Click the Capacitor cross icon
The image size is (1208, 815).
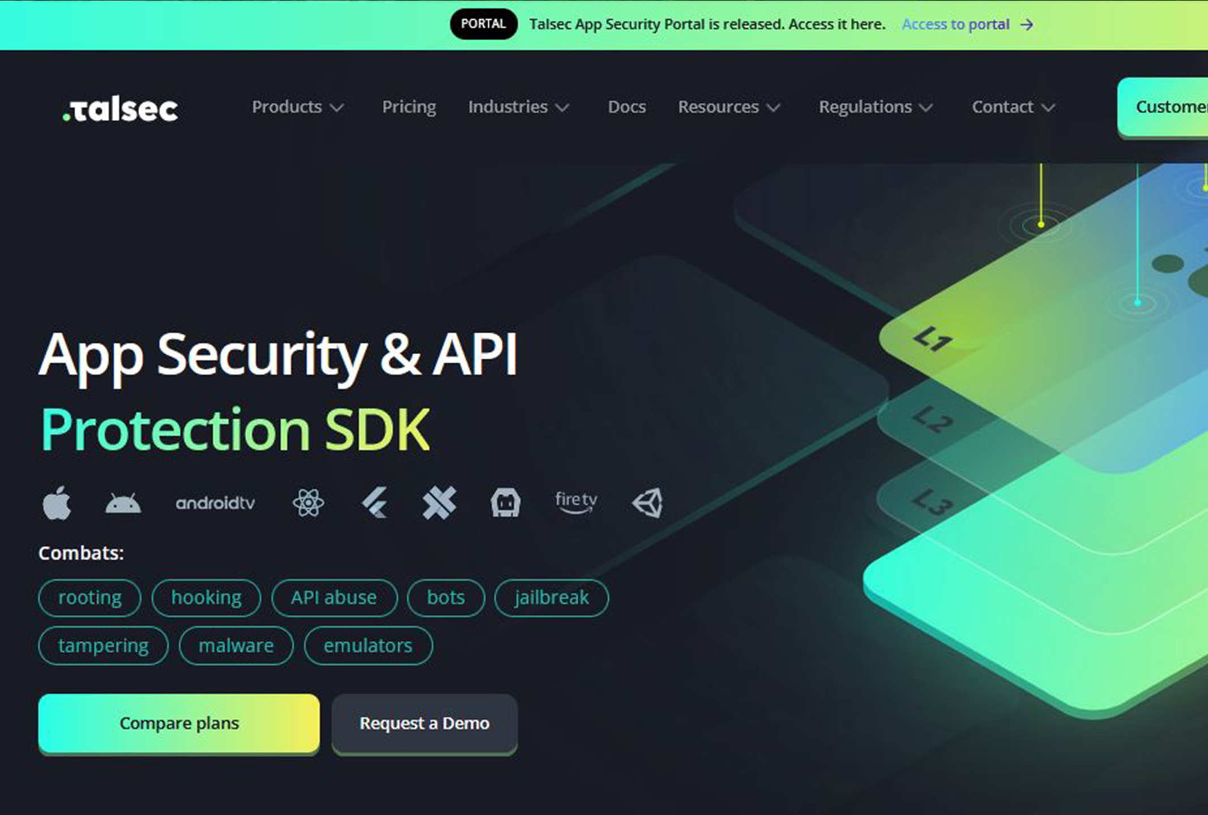[439, 503]
